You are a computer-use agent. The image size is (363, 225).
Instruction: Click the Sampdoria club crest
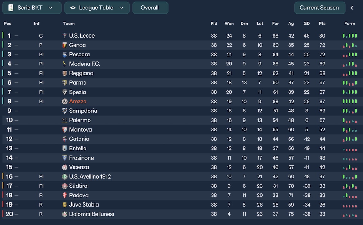click(65, 111)
